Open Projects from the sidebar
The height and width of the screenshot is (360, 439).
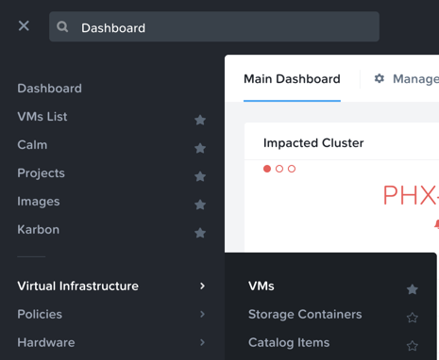pos(41,173)
